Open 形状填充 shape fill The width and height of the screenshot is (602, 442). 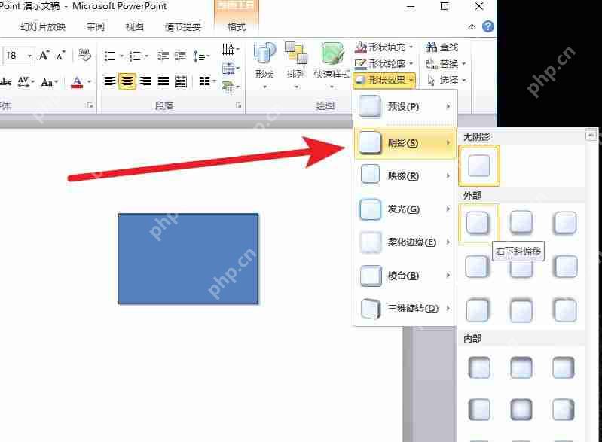pyautogui.click(x=384, y=47)
